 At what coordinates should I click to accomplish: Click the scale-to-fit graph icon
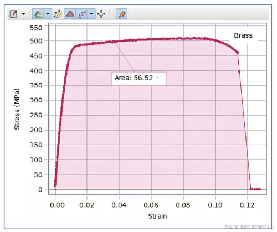click(13, 14)
